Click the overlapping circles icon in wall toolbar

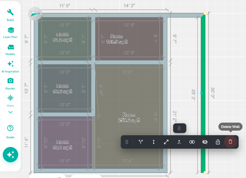tap(192, 142)
